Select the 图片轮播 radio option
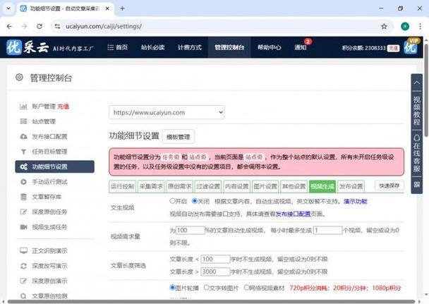Viewport: 429px width, 304px height. click(x=172, y=287)
